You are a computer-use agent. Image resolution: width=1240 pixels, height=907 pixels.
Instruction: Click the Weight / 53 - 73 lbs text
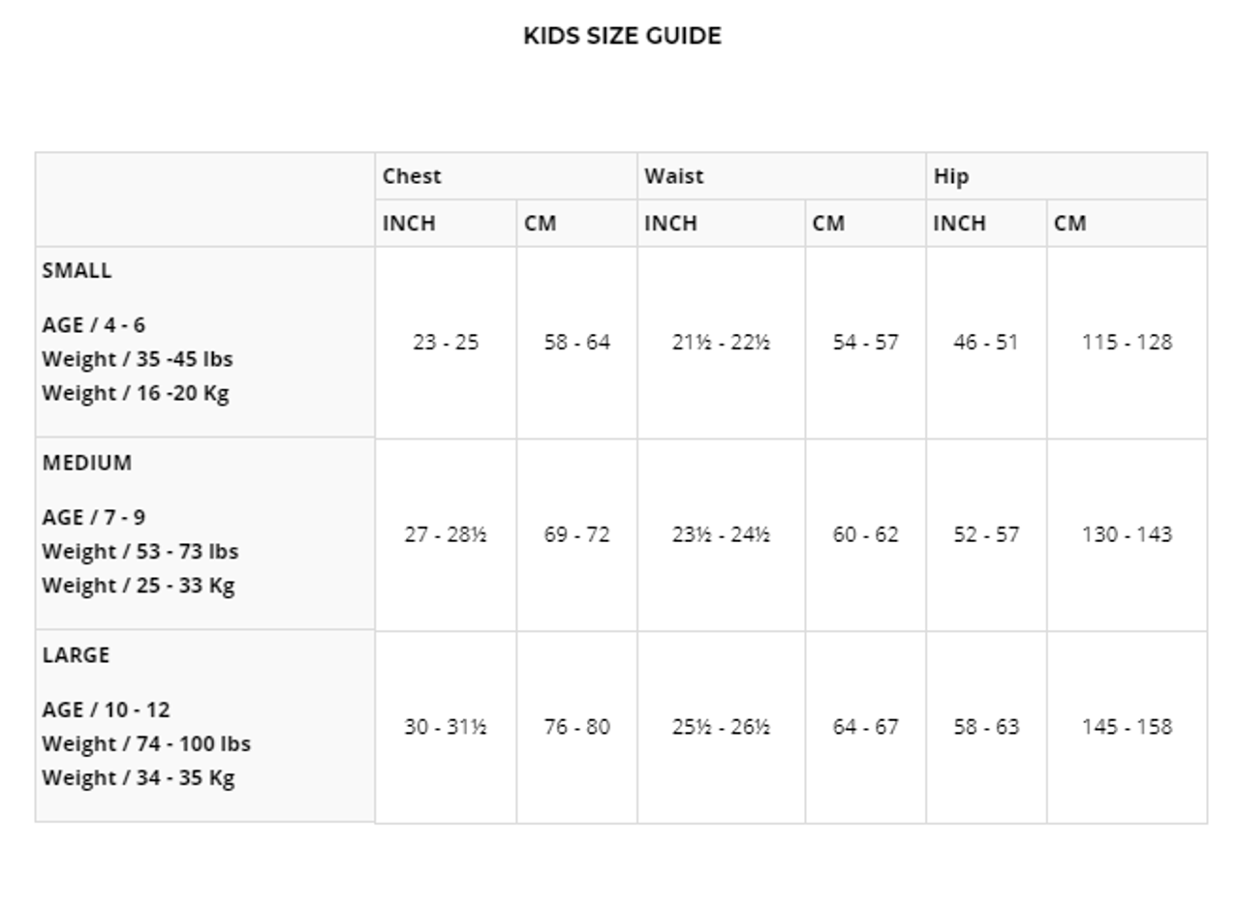(139, 552)
